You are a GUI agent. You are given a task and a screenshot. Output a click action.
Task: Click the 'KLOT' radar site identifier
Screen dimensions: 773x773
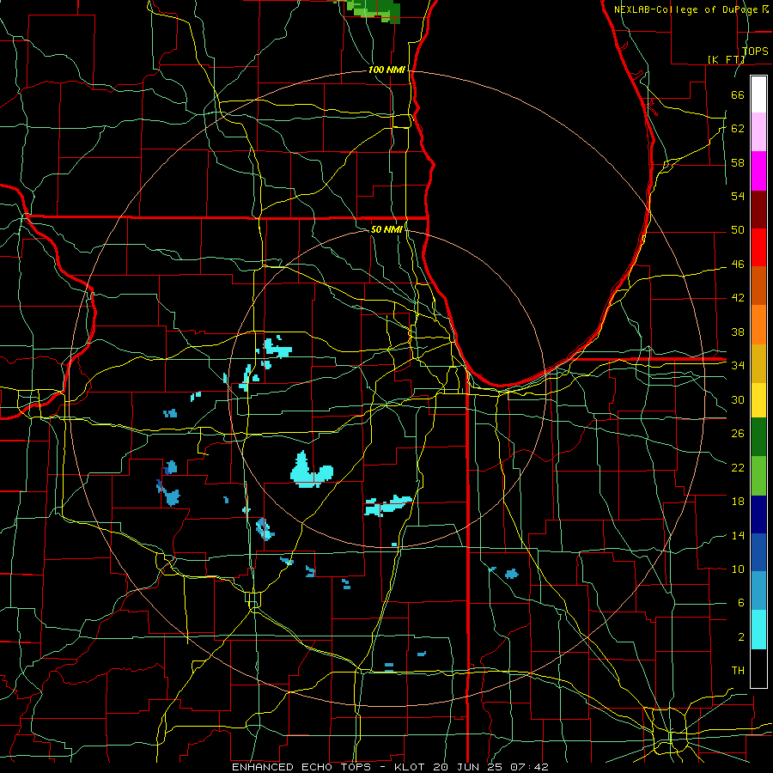coord(411,767)
